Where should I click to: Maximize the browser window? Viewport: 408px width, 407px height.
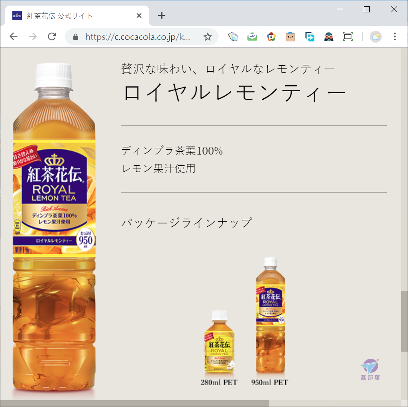click(x=367, y=10)
